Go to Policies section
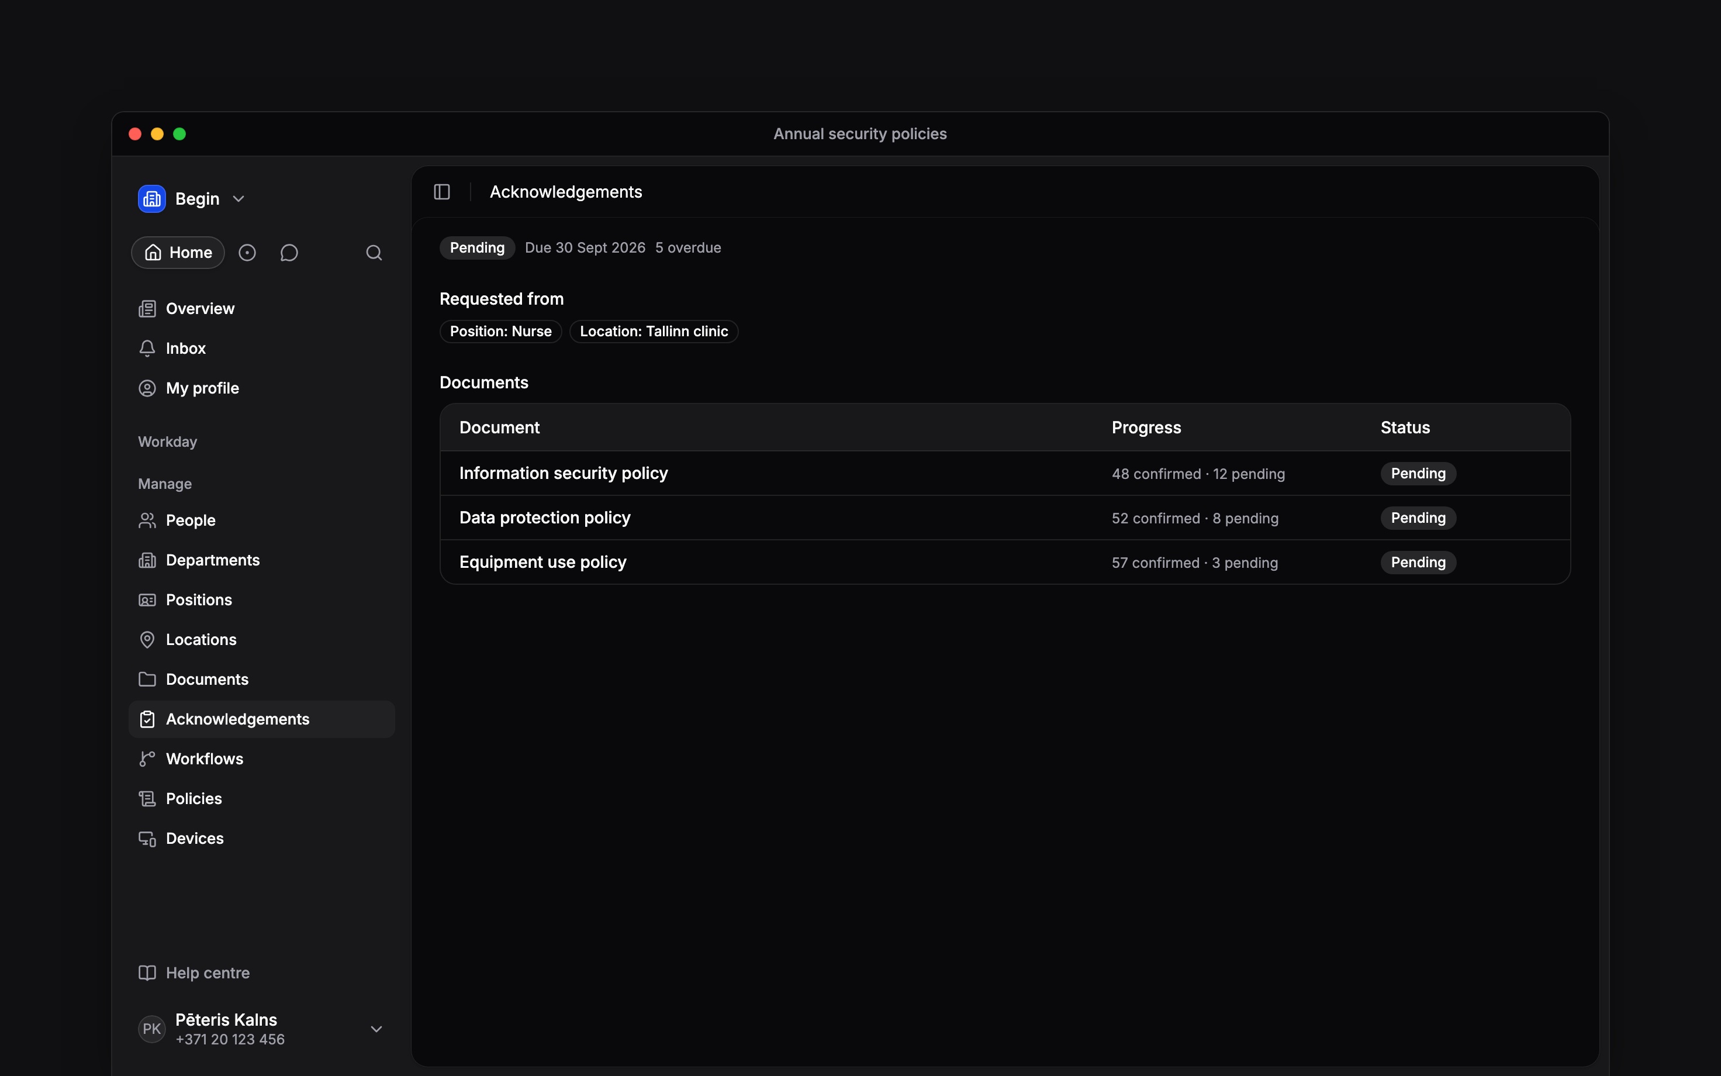The image size is (1721, 1076). click(262, 799)
